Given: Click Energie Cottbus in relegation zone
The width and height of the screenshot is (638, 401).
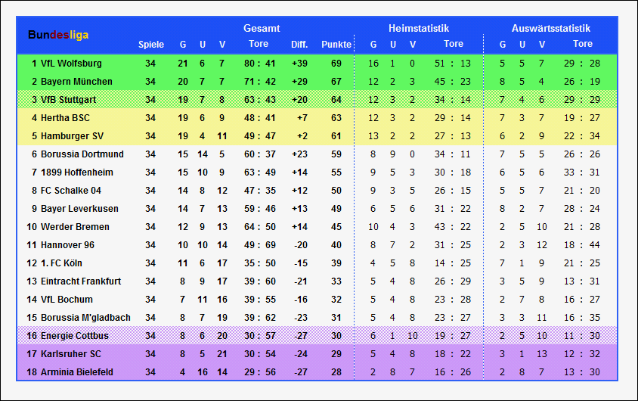Looking at the screenshot, I should pos(75,336).
